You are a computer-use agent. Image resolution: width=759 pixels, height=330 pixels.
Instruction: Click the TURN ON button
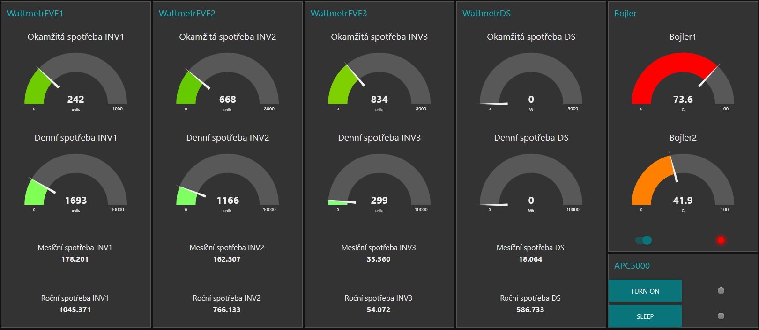[x=645, y=291]
